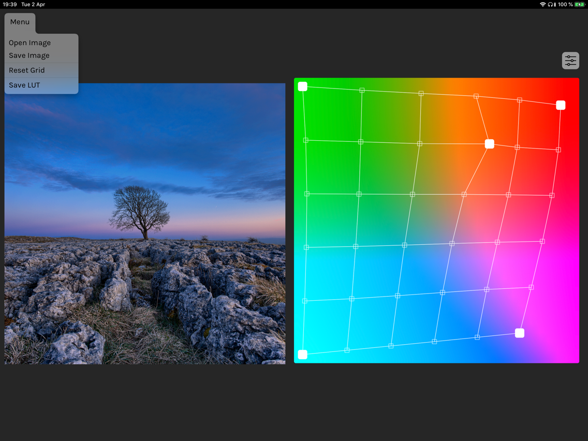Tap the headphones icon in status bar
Viewport: 588px width, 441px height.
click(550, 4)
